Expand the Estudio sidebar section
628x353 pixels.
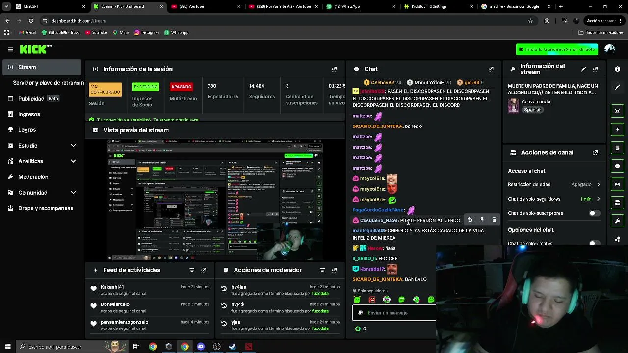73,146
